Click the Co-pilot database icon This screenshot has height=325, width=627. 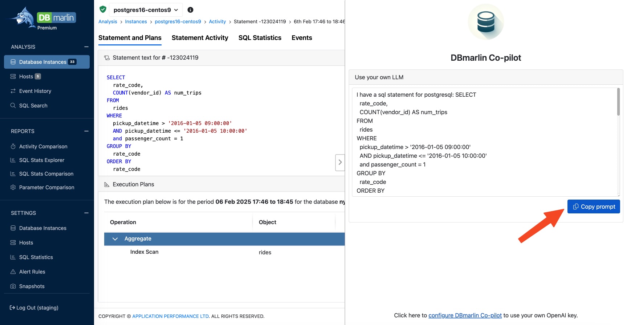click(x=485, y=22)
